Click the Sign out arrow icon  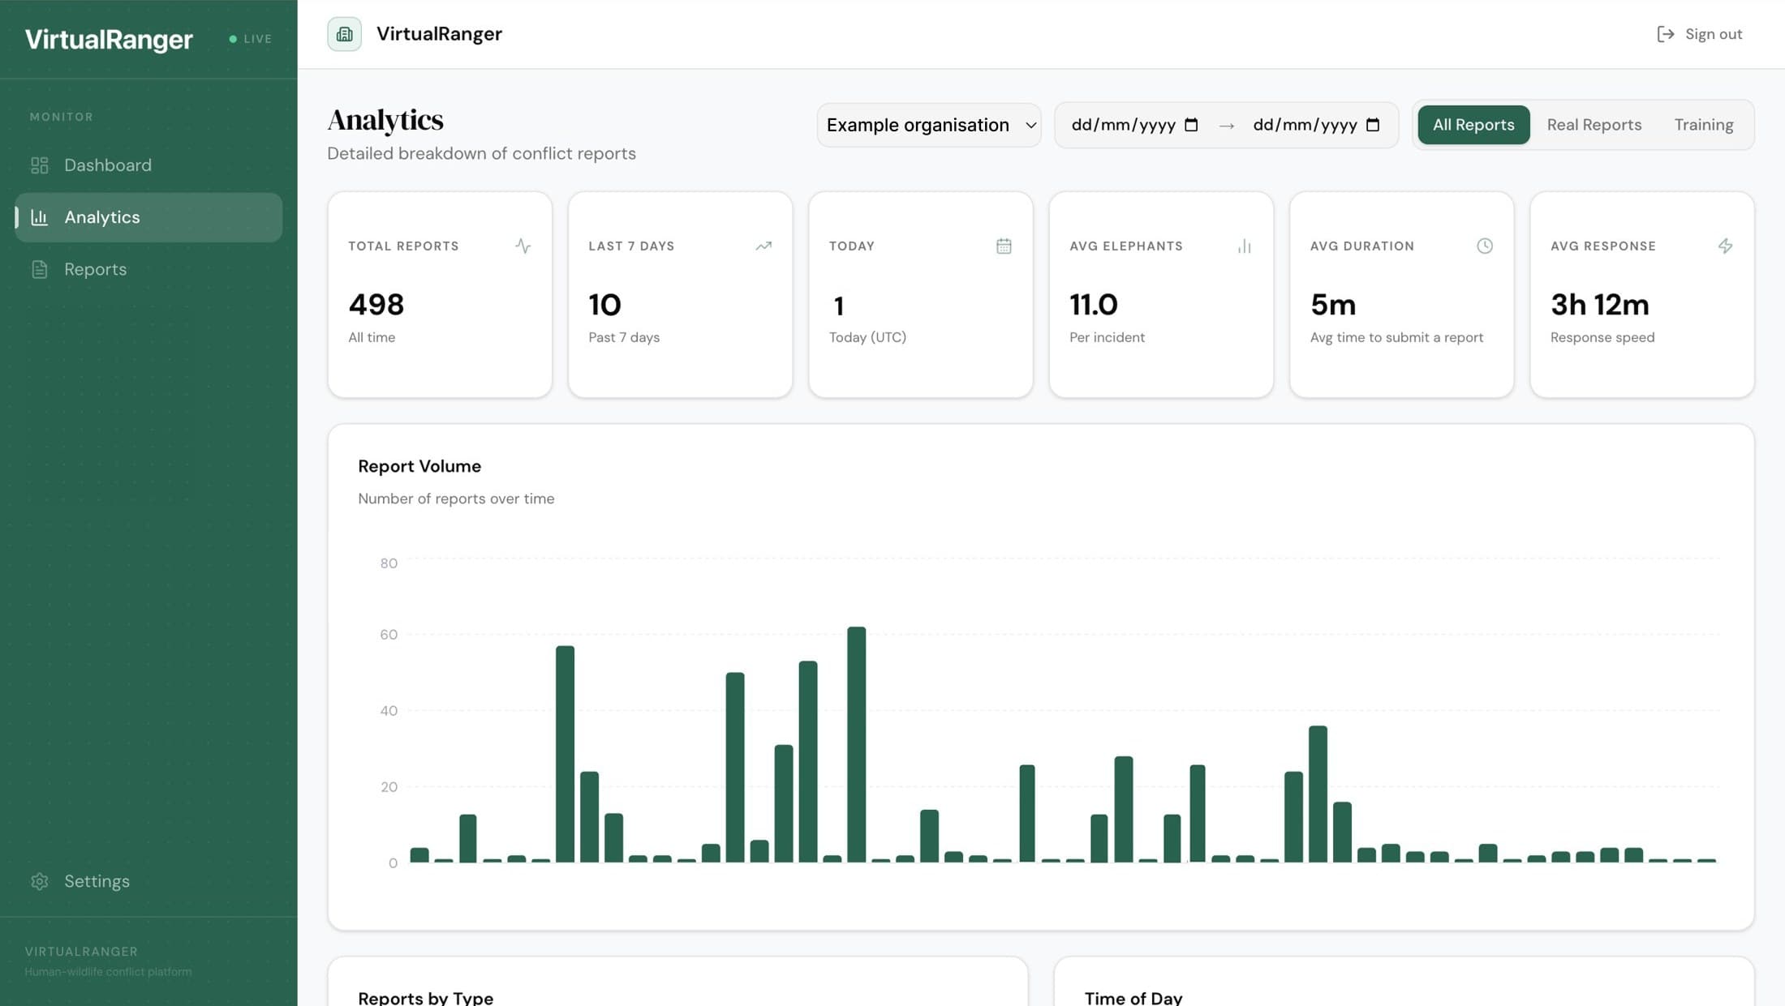tap(1665, 34)
